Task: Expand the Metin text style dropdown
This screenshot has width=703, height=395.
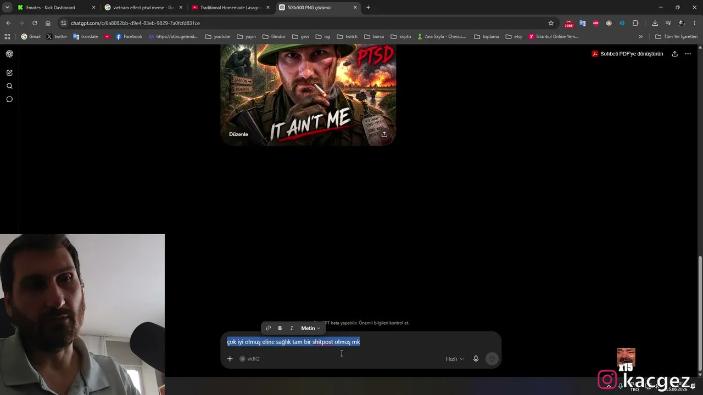Action: [310, 328]
